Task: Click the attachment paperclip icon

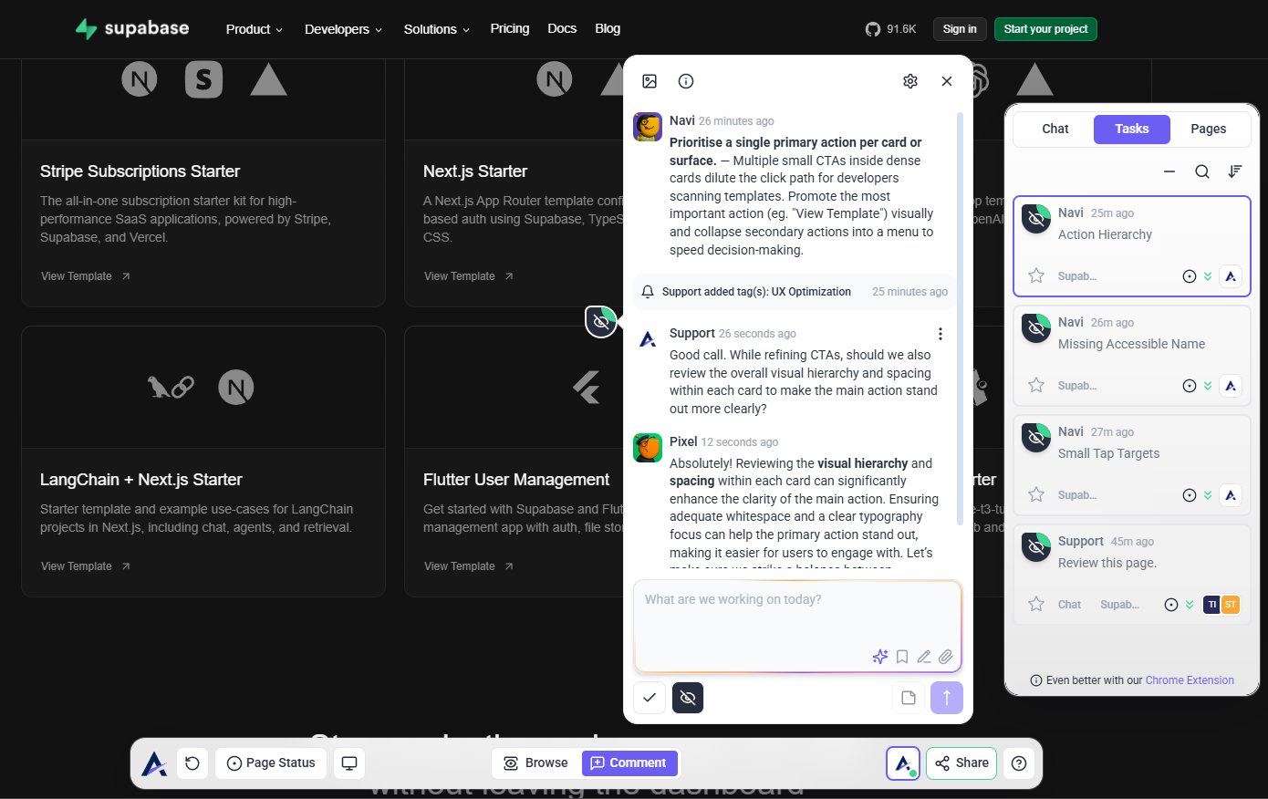Action: click(x=946, y=657)
